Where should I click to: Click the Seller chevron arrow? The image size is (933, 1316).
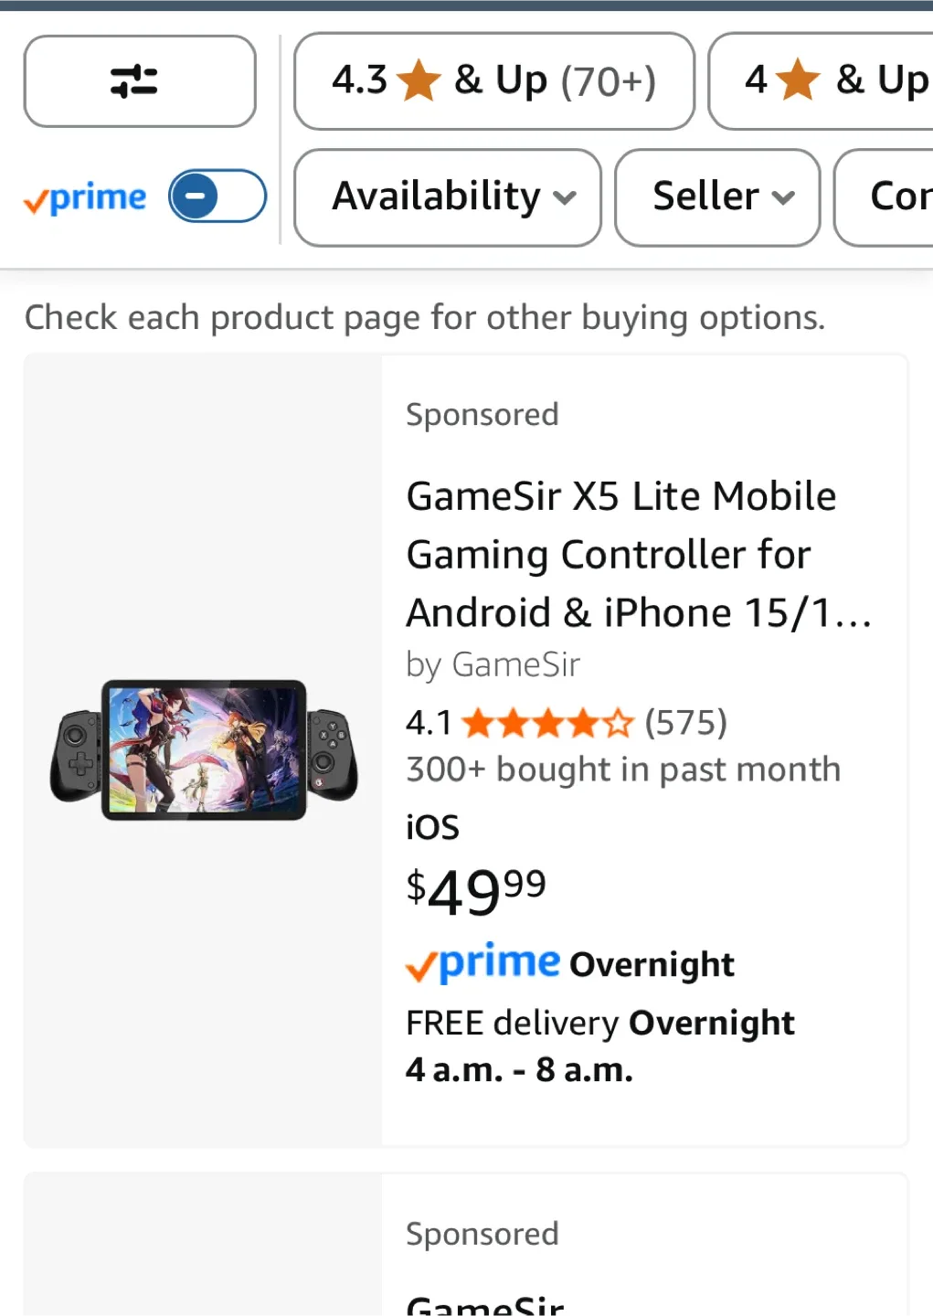783,197
